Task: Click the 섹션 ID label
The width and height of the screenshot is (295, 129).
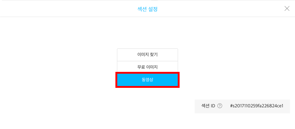Action: tap(208, 106)
